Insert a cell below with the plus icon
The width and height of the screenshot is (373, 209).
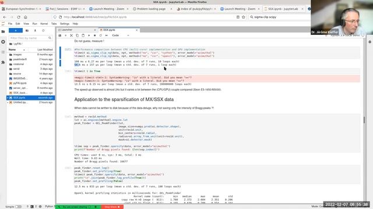coord(66,35)
